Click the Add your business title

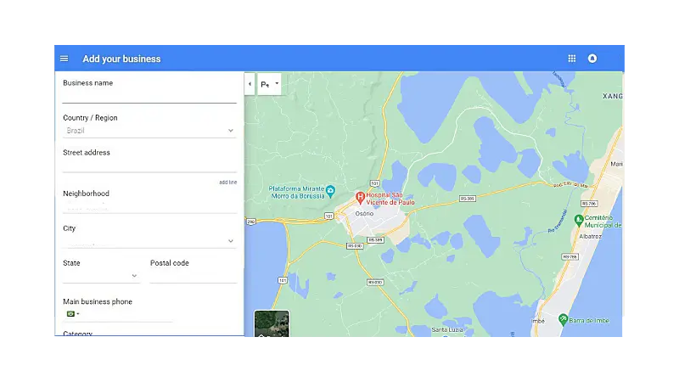(x=121, y=59)
